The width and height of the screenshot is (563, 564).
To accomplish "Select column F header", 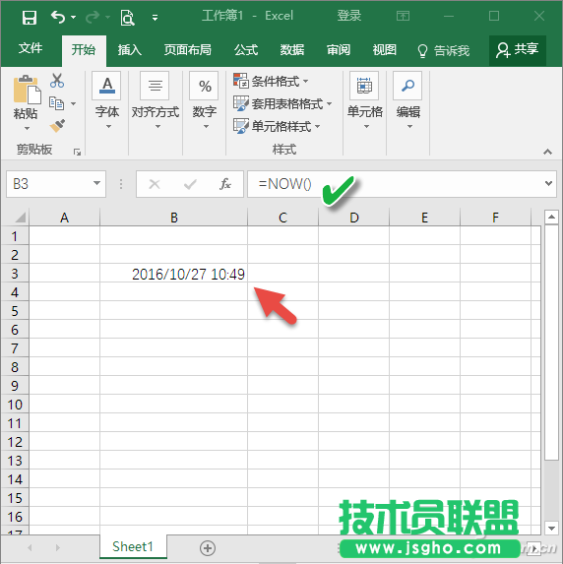I will 496,218.
